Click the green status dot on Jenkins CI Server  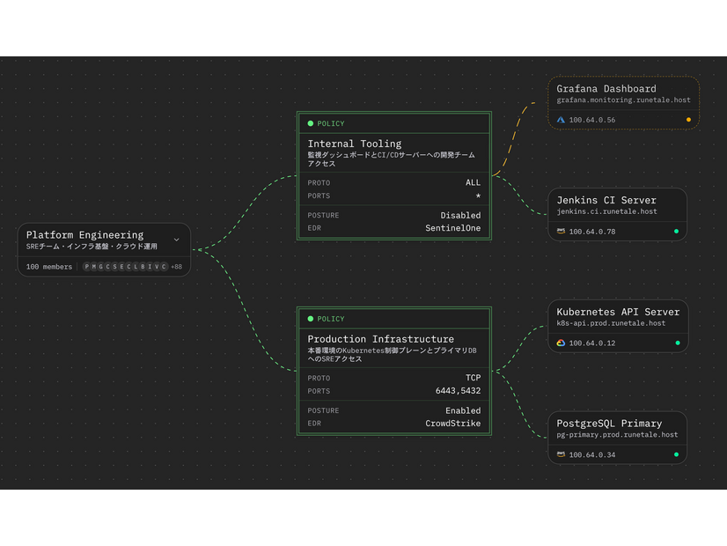(676, 232)
